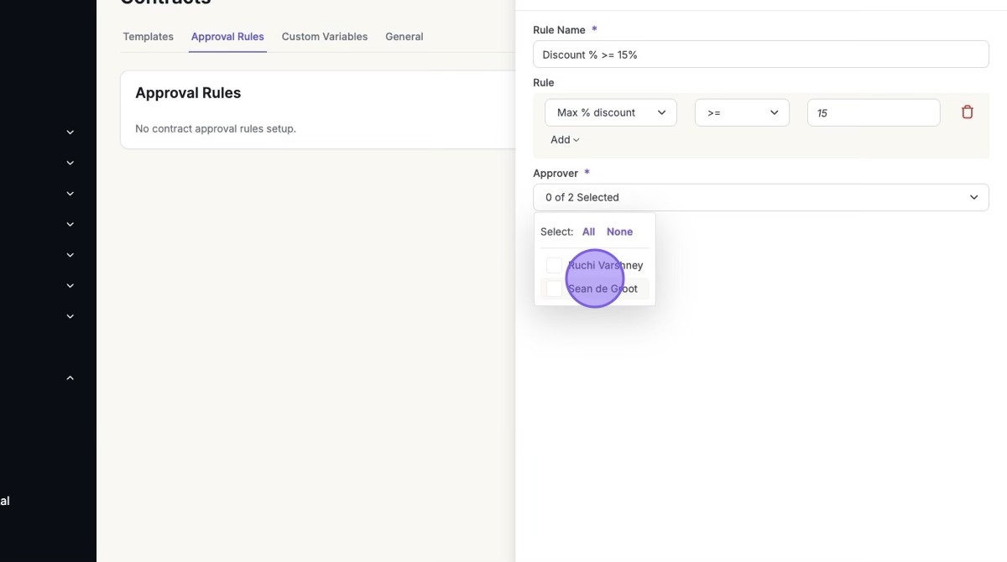The image size is (1007, 562).
Task: Tick the Ruchi Varshney checkbox
Action: 554,265
